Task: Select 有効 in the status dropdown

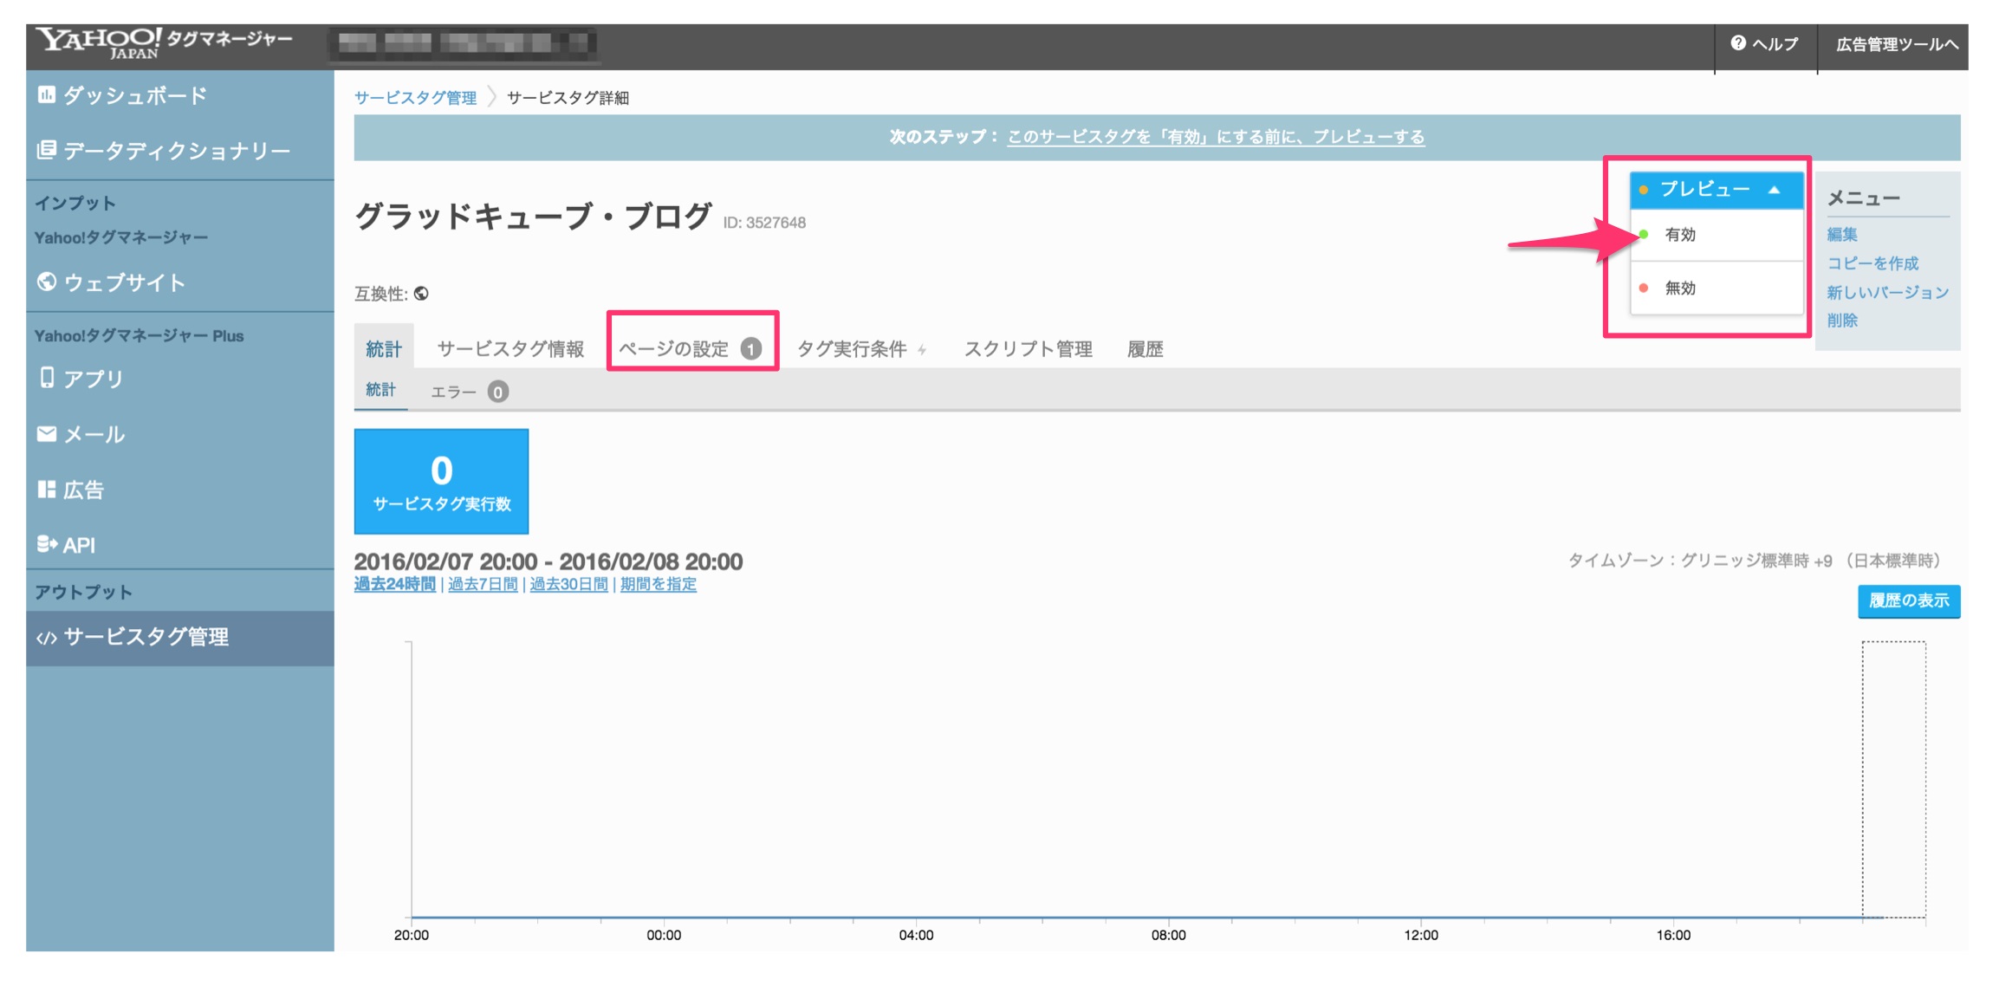Action: (x=1716, y=234)
